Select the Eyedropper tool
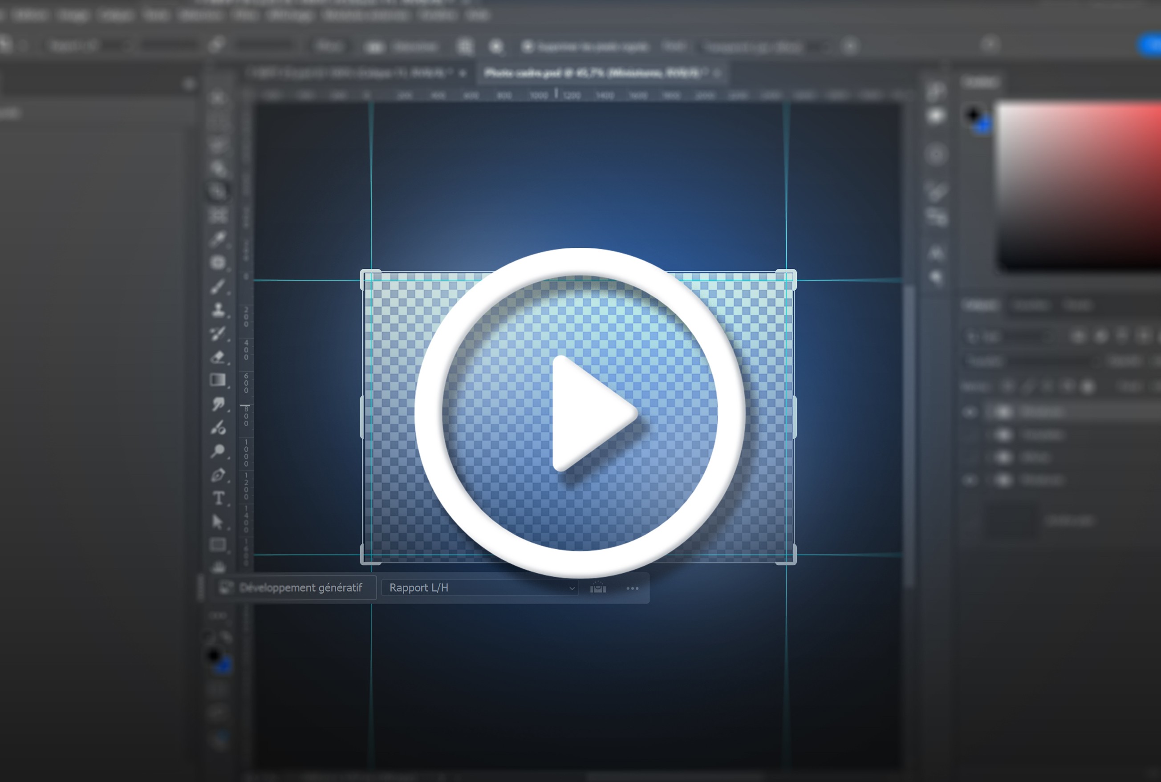The image size is (1161, 782). [x=218, y=239]
